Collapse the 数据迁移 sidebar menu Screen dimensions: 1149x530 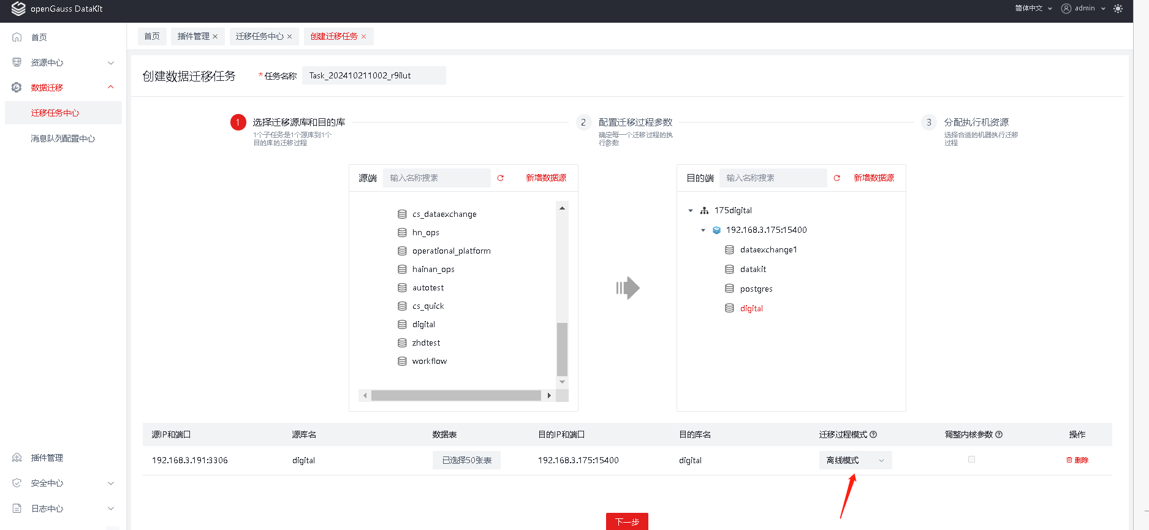point(111,88)
